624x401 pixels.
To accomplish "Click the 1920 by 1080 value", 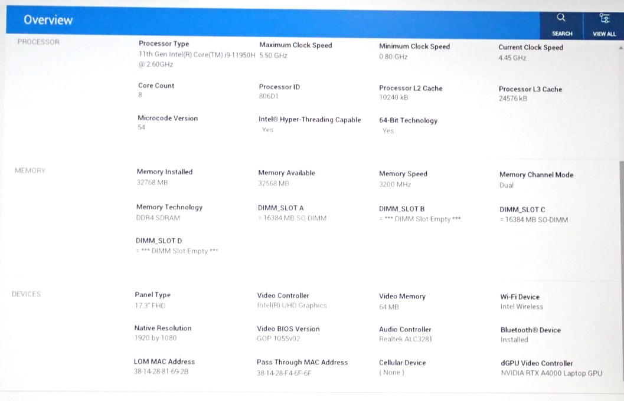I will [x=155, y=338].
